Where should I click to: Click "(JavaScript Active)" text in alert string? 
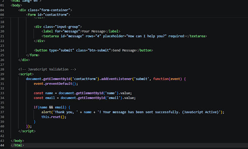point(200,112)
